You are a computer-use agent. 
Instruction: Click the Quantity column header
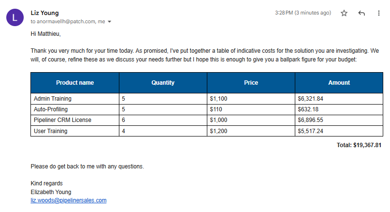(163, 83)
